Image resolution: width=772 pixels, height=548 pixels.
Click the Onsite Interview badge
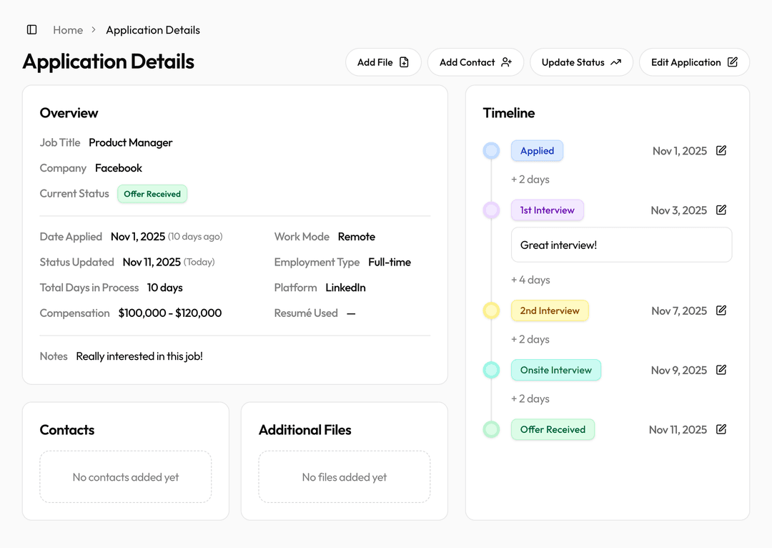pyautogui.click(x=556, y=370)
